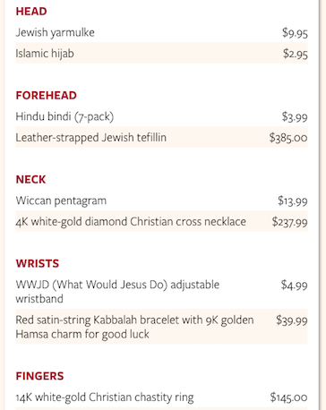
Task: Click the $39.99 bracelet price
Action: 292,320
